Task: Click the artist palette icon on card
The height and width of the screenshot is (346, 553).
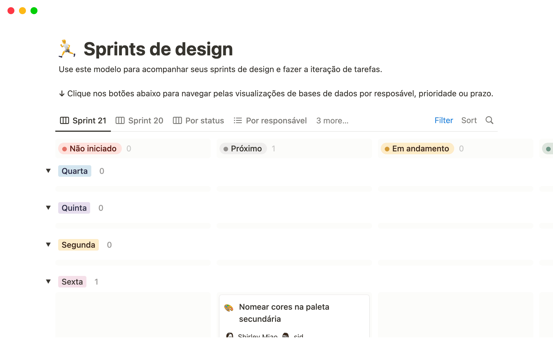Action: 229,308
